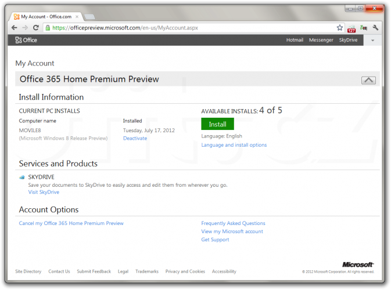Click View my Microsoft account
Image resolution: width=391 pixels, height=290 pixels.
(x=232, y=231)
